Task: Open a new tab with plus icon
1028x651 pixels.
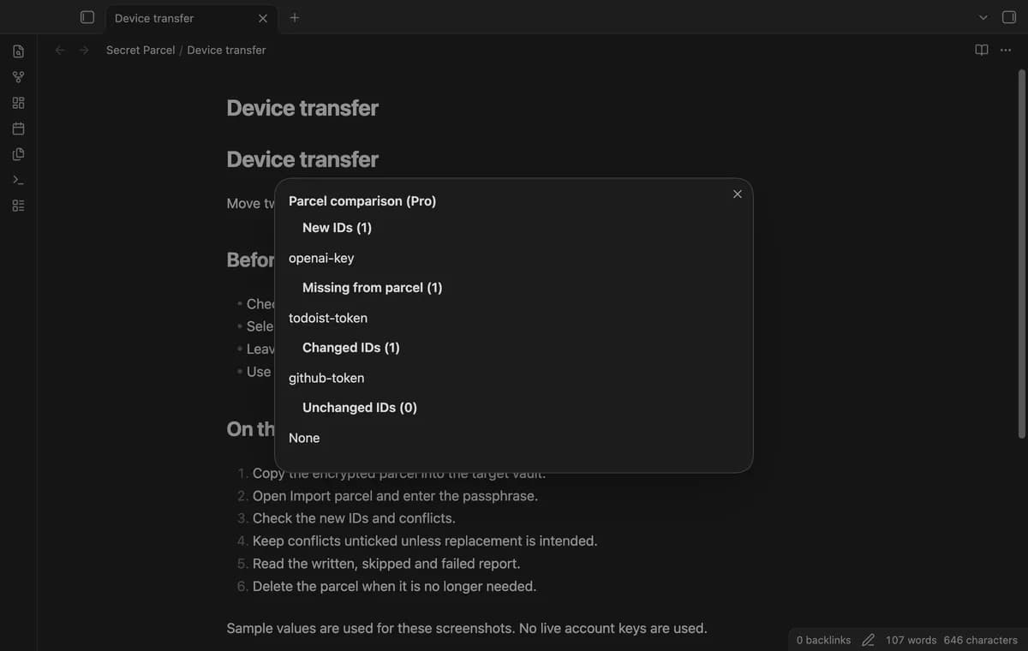Action: tap(295, 17)
